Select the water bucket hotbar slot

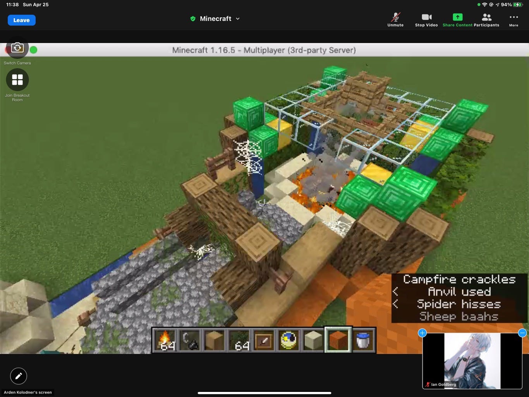tap(363, 340)
